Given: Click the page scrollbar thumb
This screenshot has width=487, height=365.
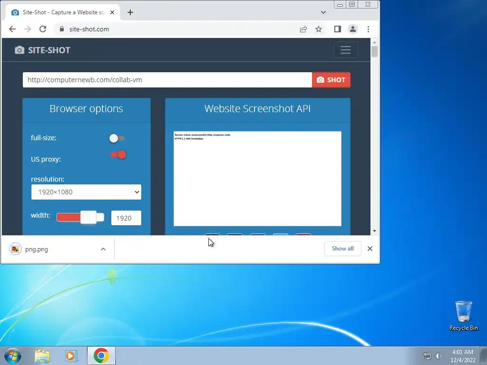Looking at the screenshot, I should click(374, 51).
